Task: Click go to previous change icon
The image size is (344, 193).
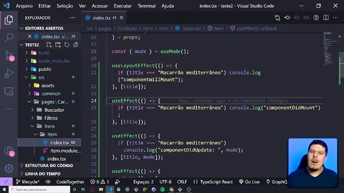Action: (x=287, y=18)
